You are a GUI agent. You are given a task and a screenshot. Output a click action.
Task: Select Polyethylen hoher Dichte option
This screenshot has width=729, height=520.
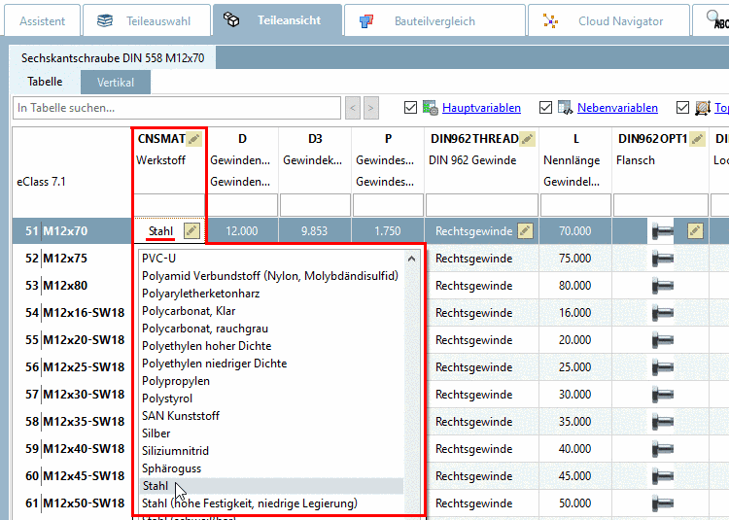click(272, 346)
